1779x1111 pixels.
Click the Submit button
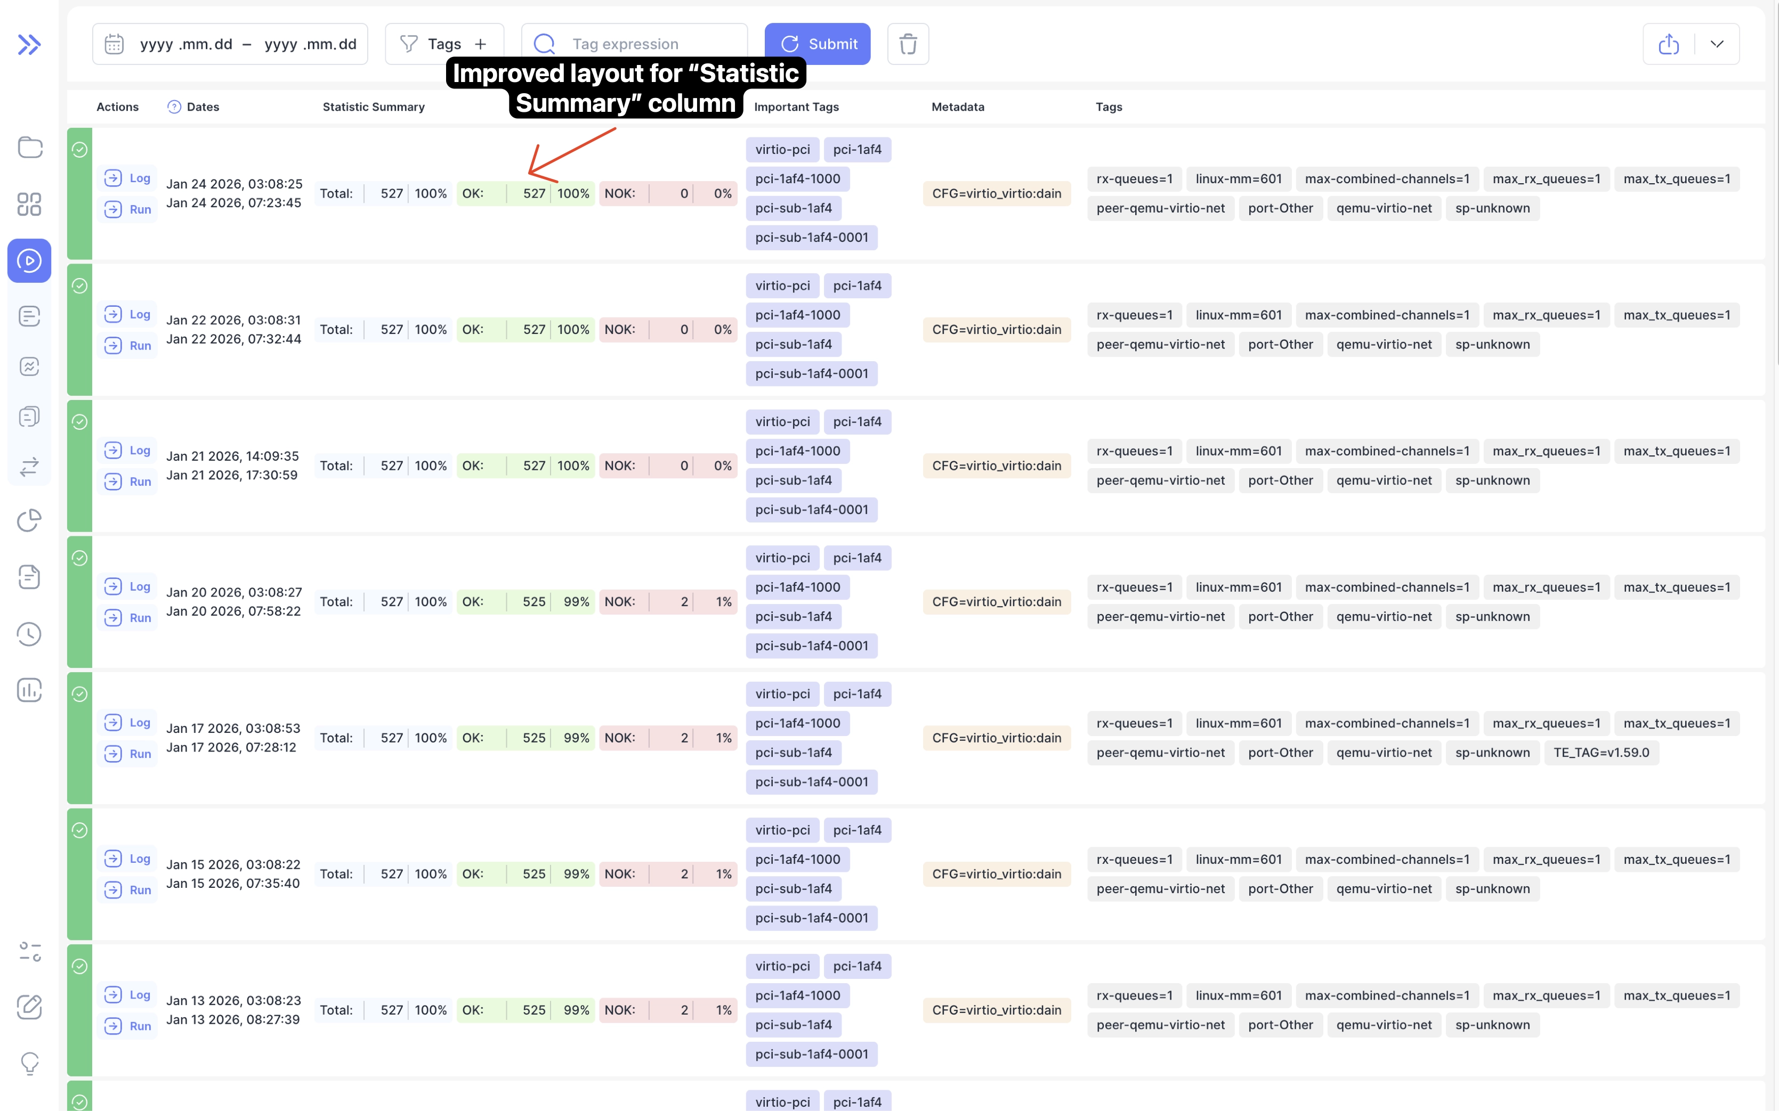tap(818, 44)
